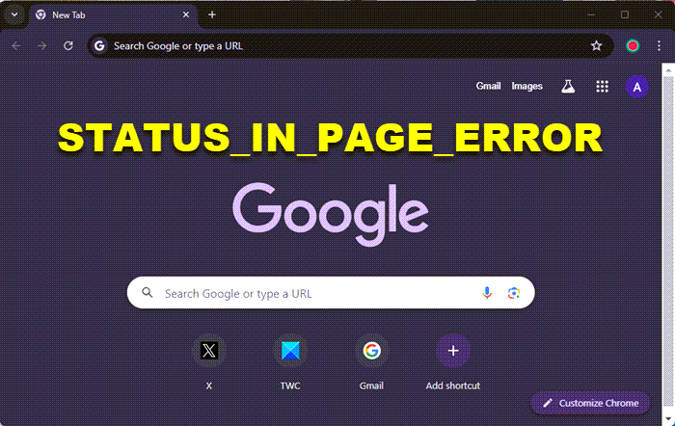The width and height of the screenshot is (675, 426).
Task: Close the New Tab tab
Action: 186,14
